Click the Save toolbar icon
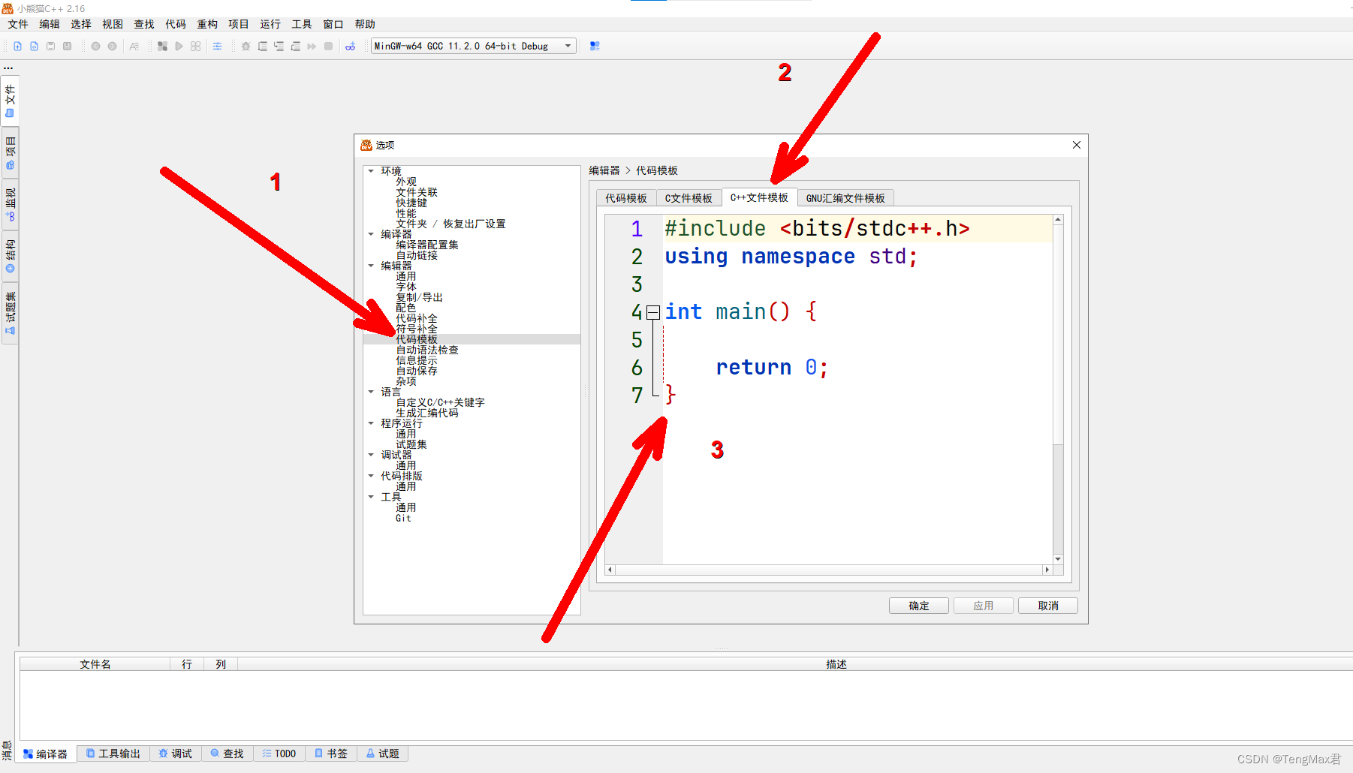Image resolution: width=1353 pixels, height=773 pixels. pos(51,47)
